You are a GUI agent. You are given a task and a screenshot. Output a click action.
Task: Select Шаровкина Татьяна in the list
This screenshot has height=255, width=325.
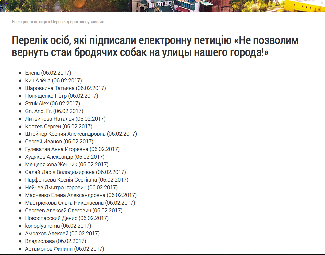coord(65,88)
